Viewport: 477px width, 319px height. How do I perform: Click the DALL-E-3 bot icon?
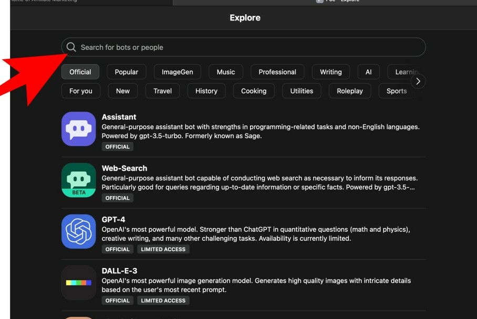point(79,283)
